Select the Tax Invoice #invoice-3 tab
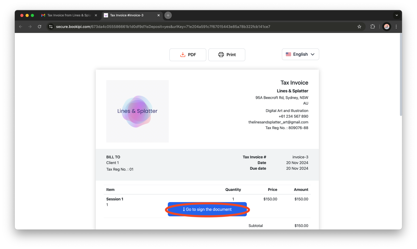 (x=127, y=15)
